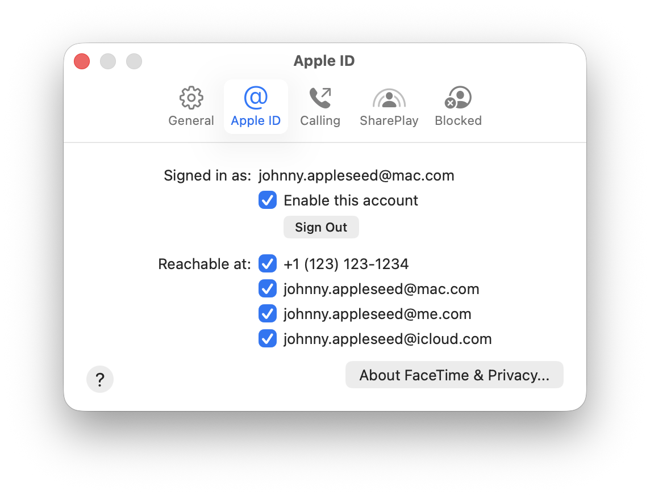650x495 pixels.
Task: Open the Calling phone icon
Action: 320,98
